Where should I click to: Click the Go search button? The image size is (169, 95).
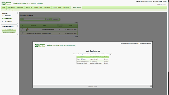(x=48, y=19)
